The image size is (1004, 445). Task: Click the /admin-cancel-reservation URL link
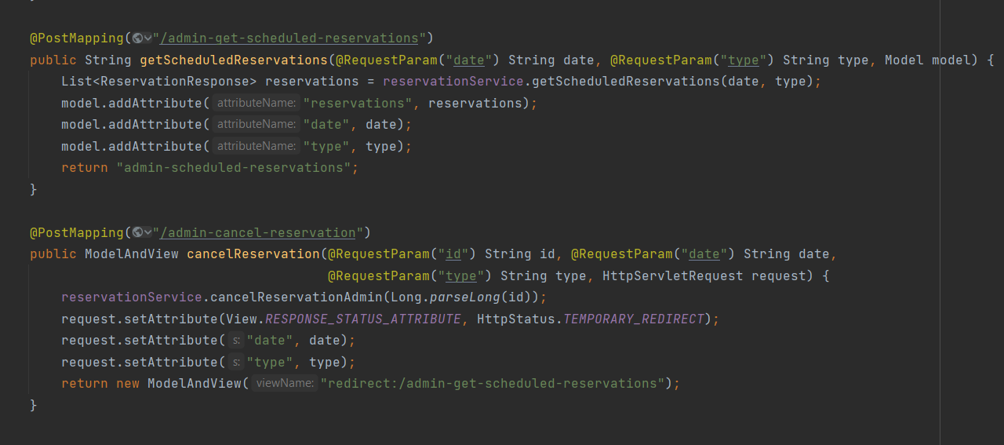(257, 232)
